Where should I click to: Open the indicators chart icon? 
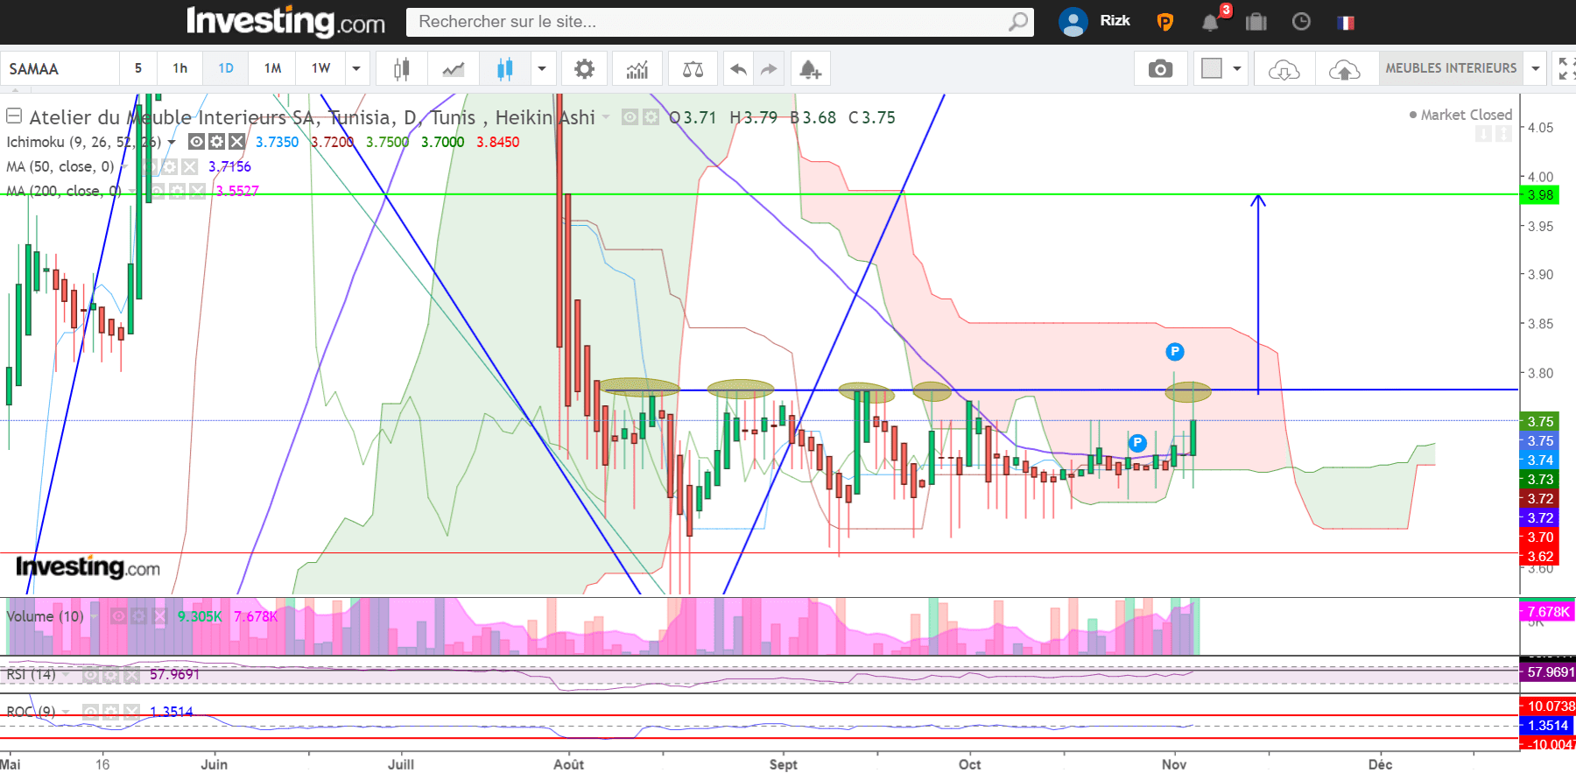pos(637,69)
